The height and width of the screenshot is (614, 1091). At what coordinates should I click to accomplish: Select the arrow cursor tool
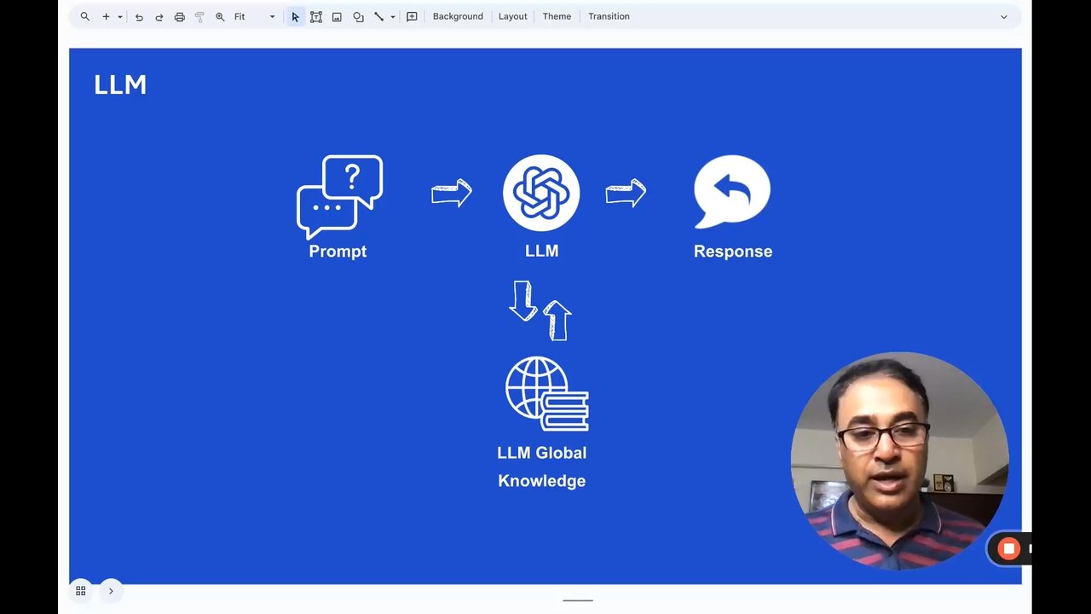[295, 17]
